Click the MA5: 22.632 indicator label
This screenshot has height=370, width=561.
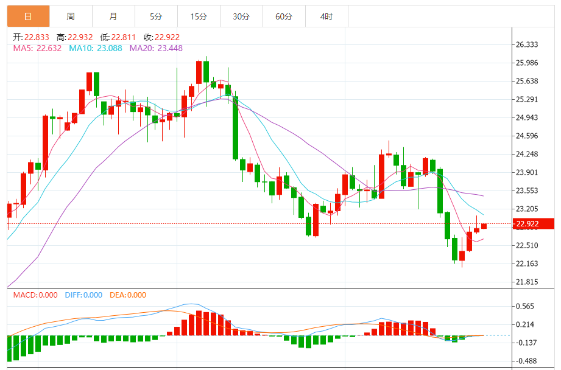coord(37,48)
